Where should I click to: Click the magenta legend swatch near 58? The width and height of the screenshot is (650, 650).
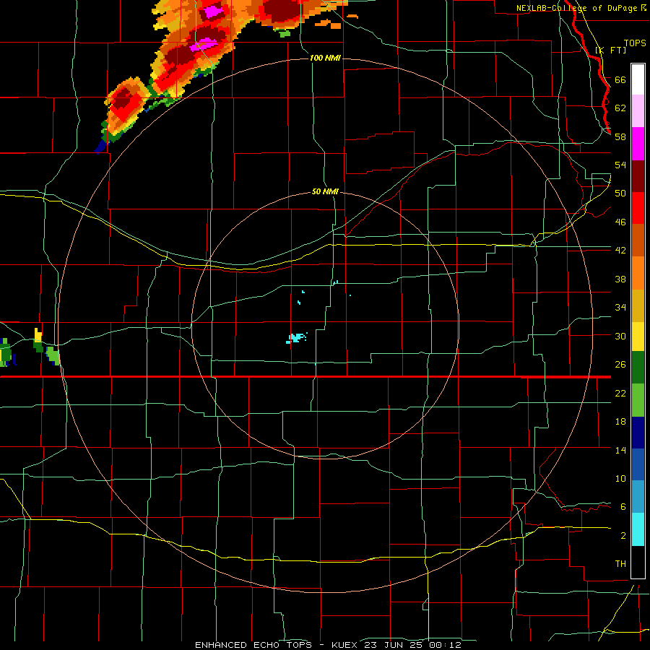point(638,144)
